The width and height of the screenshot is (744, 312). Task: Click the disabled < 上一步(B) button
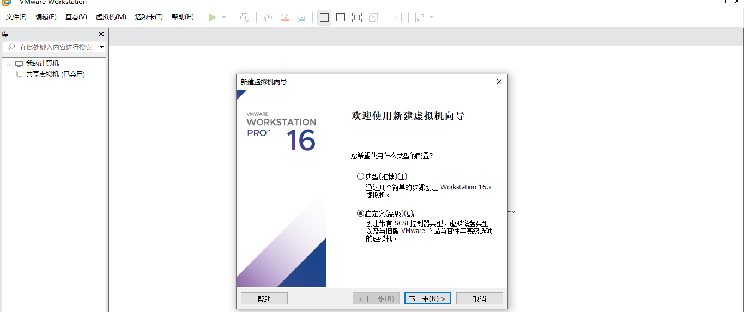pyautogui.click(x=376, y=298)
